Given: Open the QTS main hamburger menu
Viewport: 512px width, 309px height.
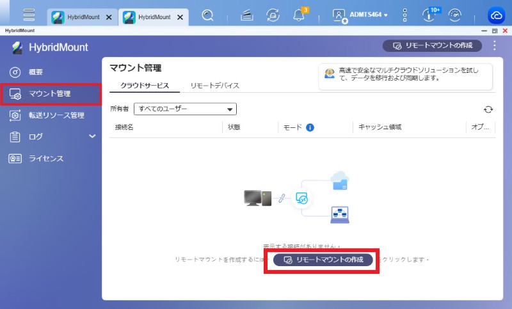Looking at the screenshot, I should click(29, 15).
